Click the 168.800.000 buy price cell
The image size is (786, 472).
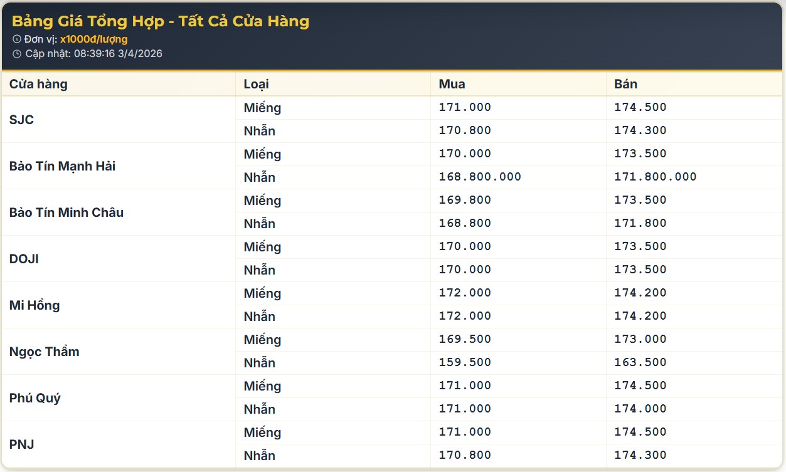(480, 177)
